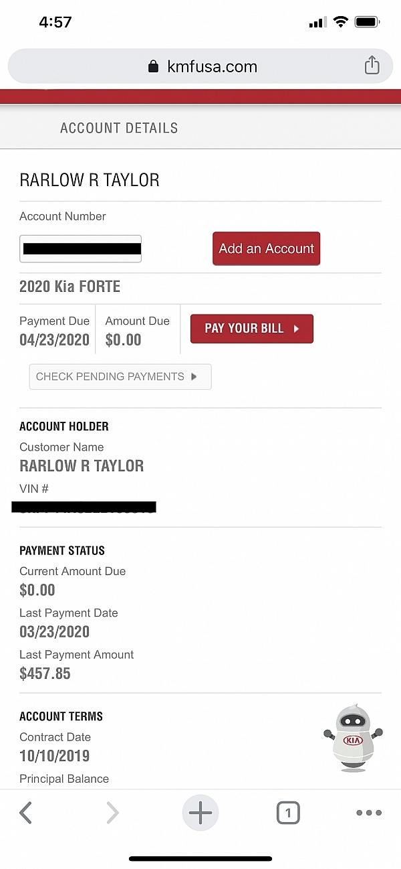This screenshot has width=401, height=869.
Task: Open the three-dot browser menu
Action: [x=368, y=813]
